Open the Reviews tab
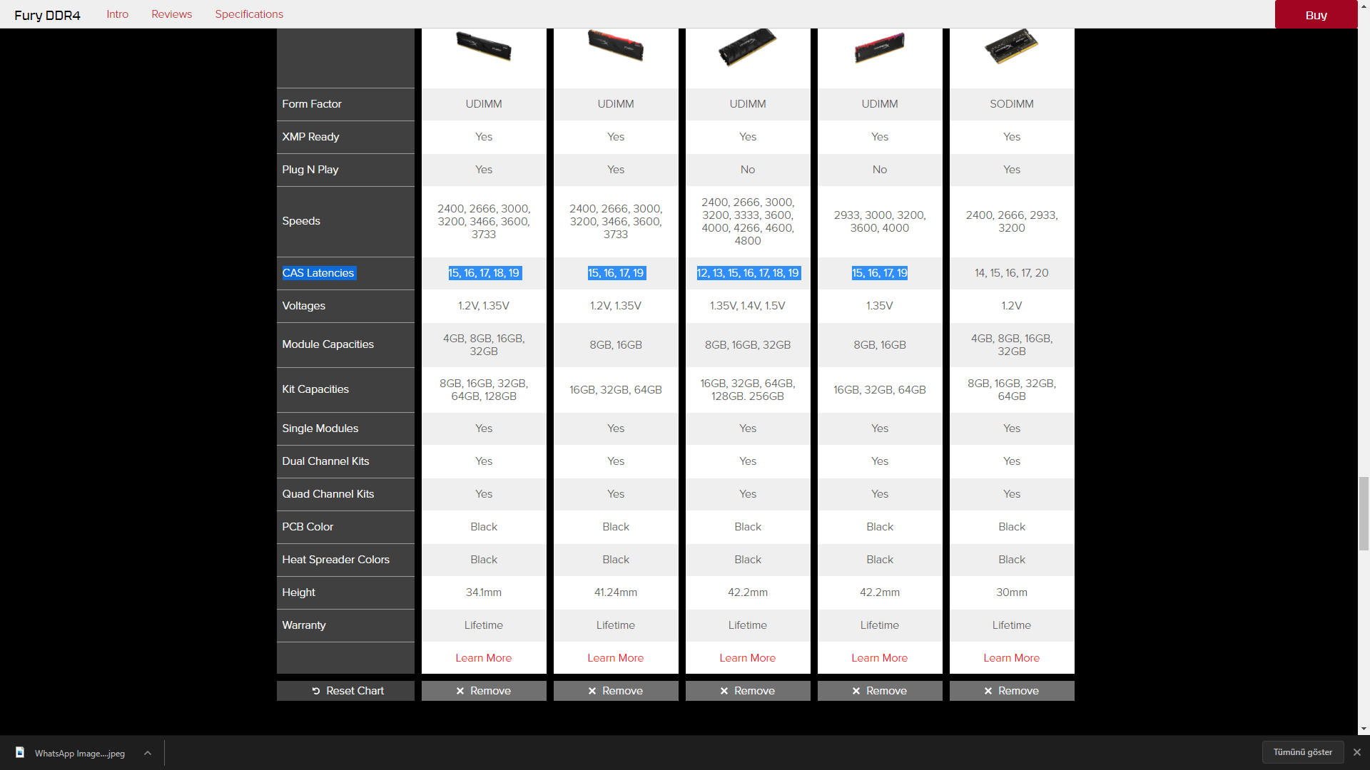Viewport: 1370px width, 770px height. point(171,14)
